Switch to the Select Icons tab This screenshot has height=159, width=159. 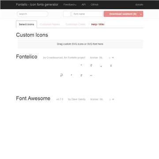pyautogui.click(x=26, y=24)
